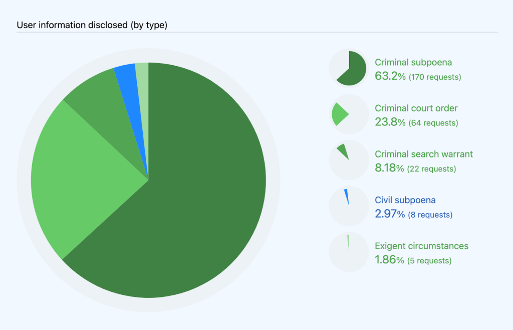Click the Exigent circumstances legend label
The width and height of the screenshot is (513, 330).
[421, 246]
